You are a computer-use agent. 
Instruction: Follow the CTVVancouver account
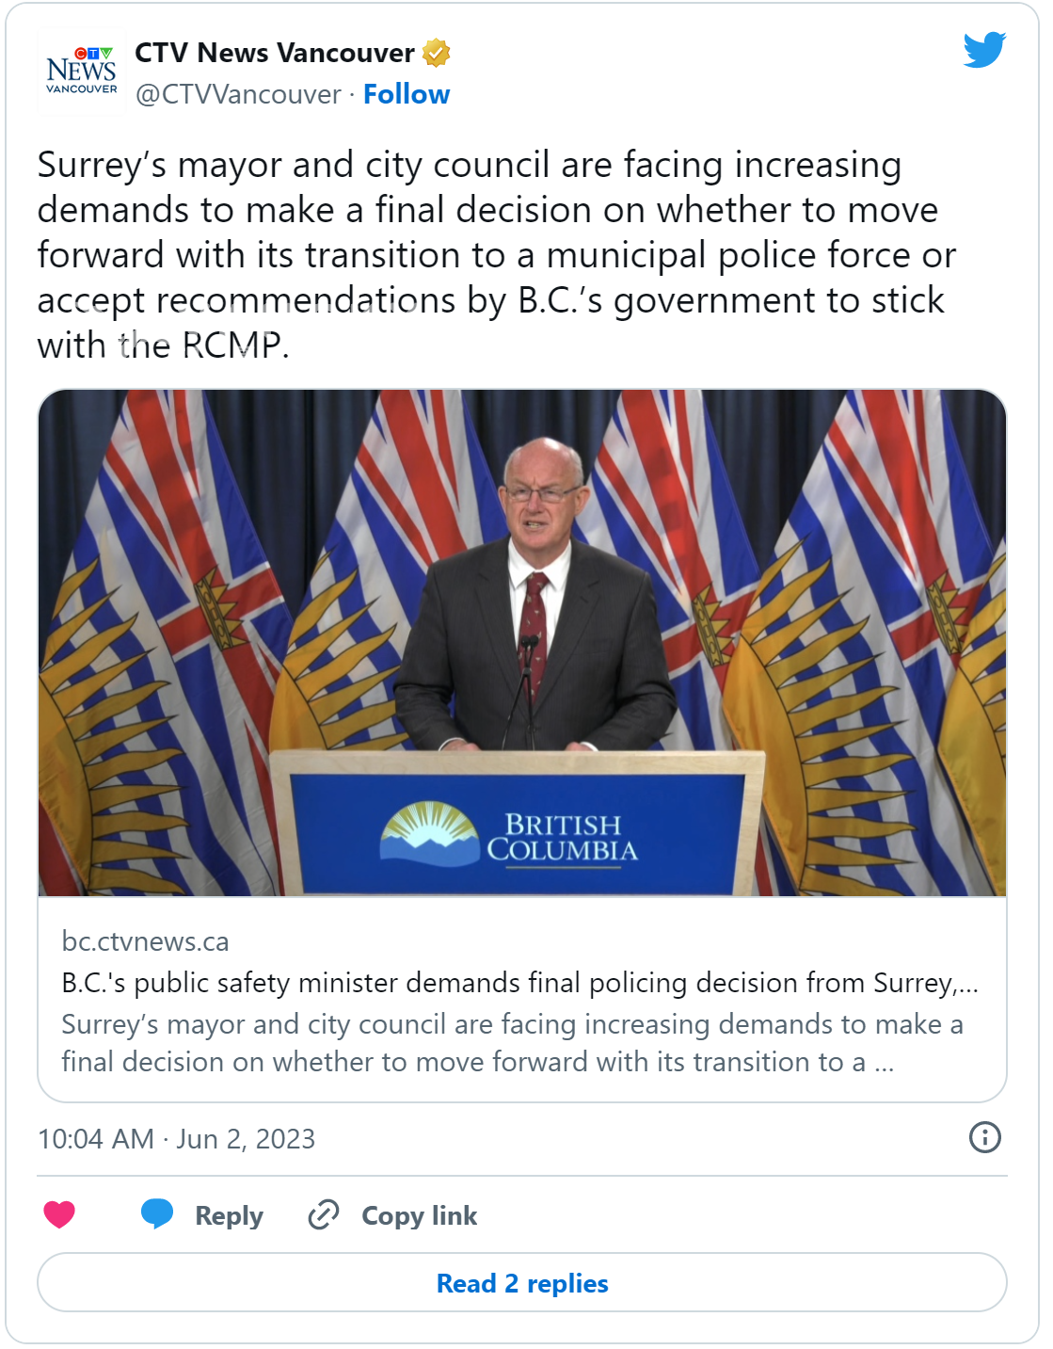click(x=407, y=94)
